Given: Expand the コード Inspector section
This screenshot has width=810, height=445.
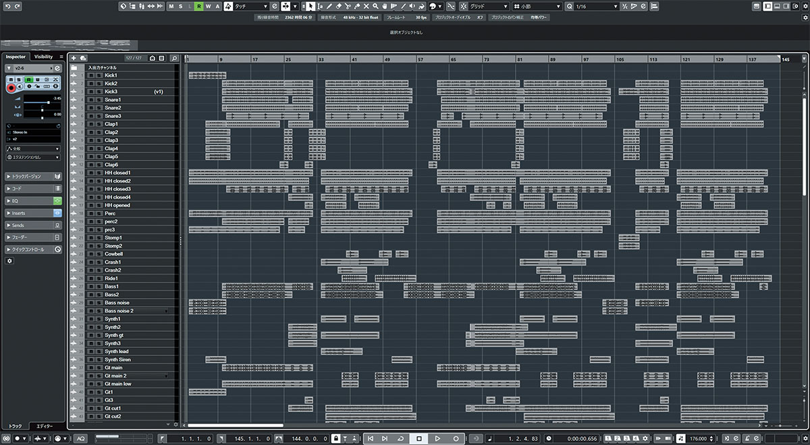Looking at the screenshot, I should pyautogui.click(x=33, y=189).
